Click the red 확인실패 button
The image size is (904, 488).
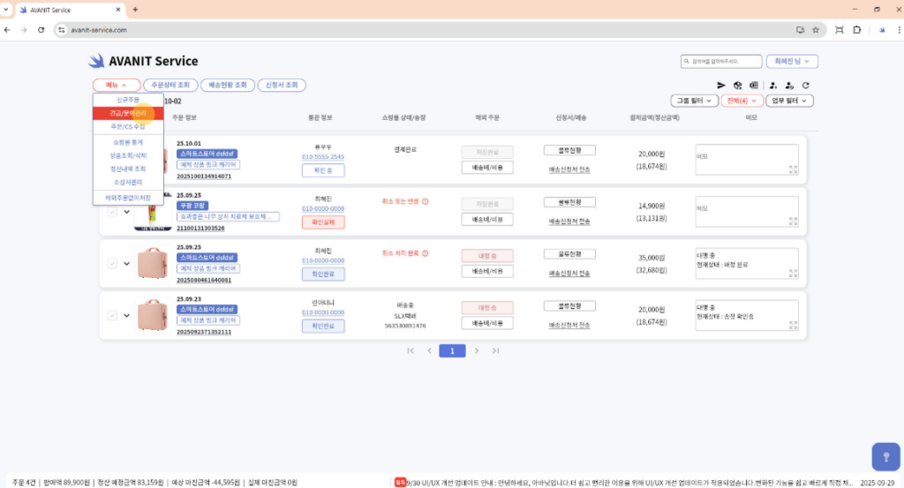pos(323,222)
